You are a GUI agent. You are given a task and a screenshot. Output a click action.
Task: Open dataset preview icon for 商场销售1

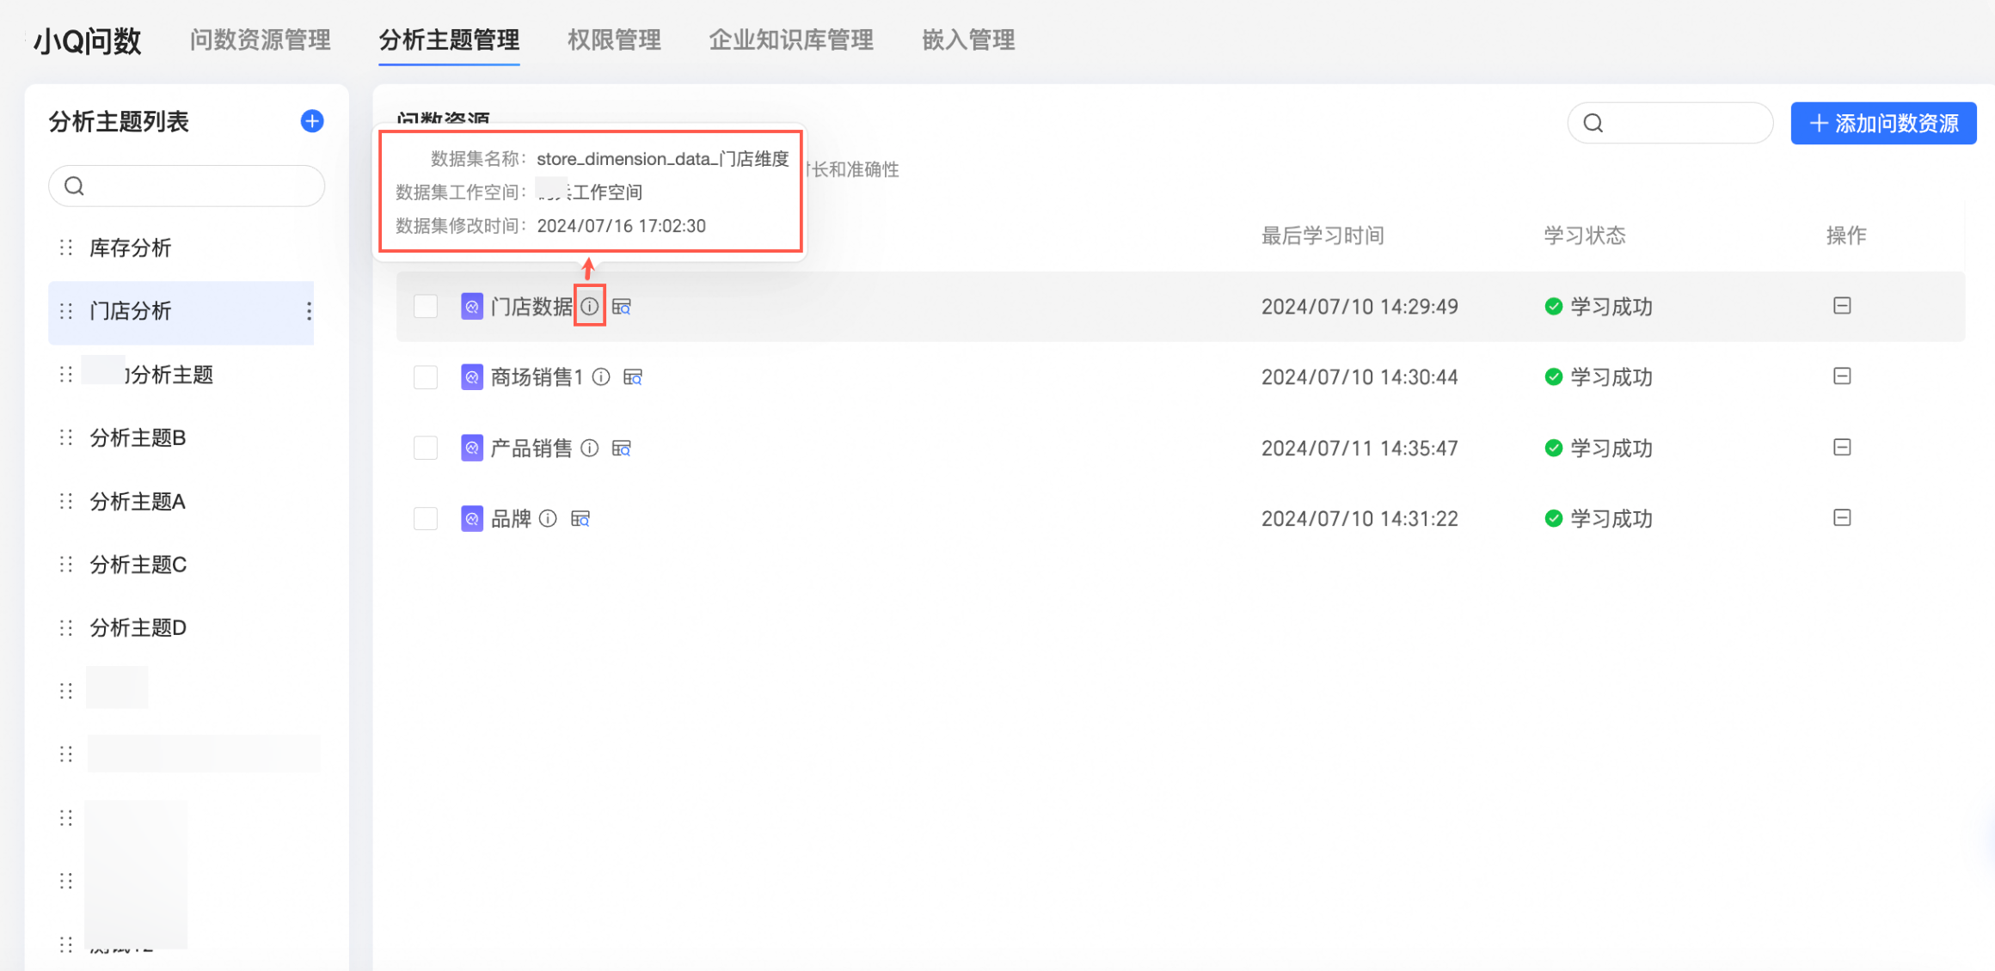633,377
